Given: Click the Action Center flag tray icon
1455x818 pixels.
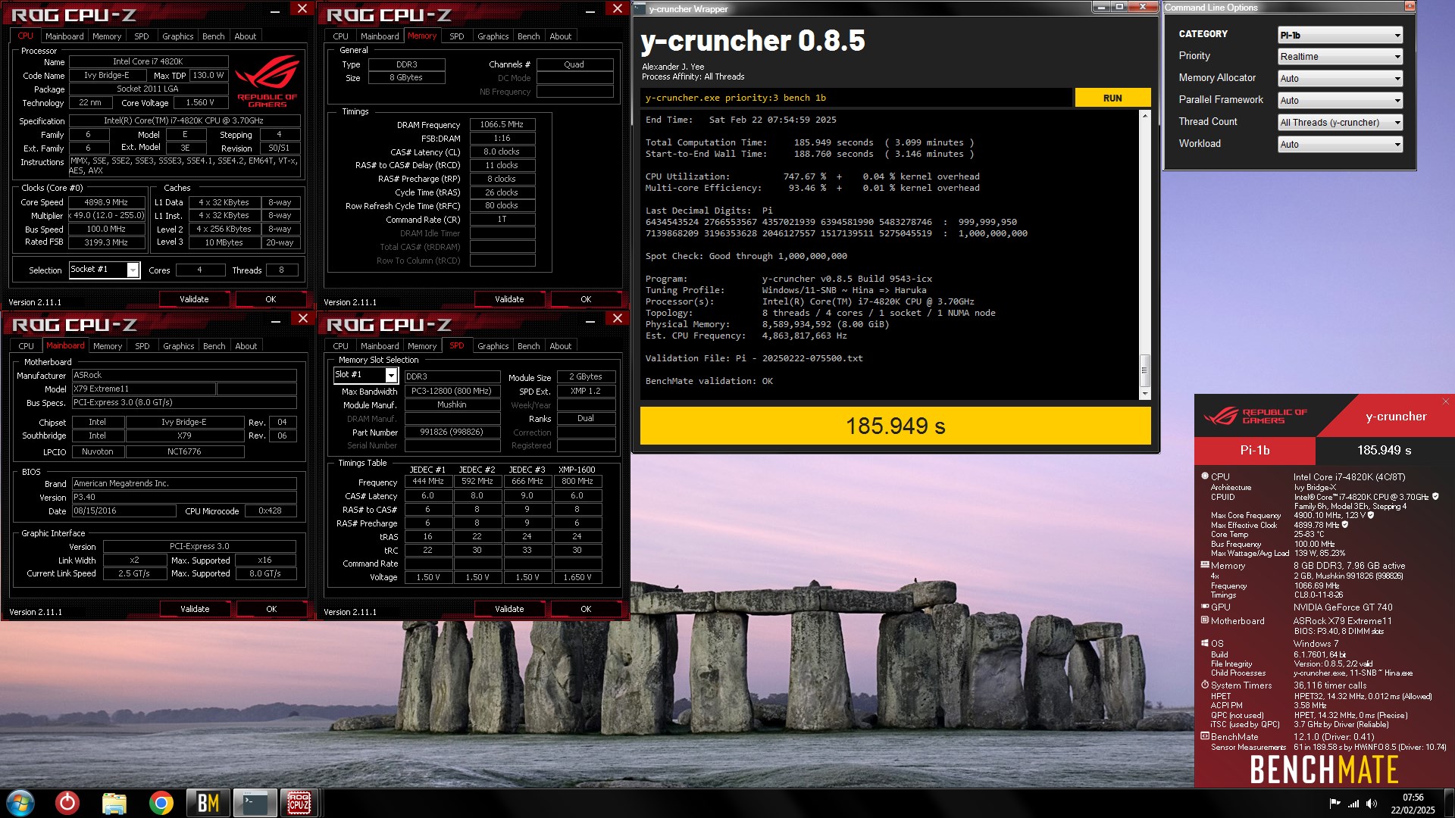Looking at the screenshot, I should pos(1335,804).
